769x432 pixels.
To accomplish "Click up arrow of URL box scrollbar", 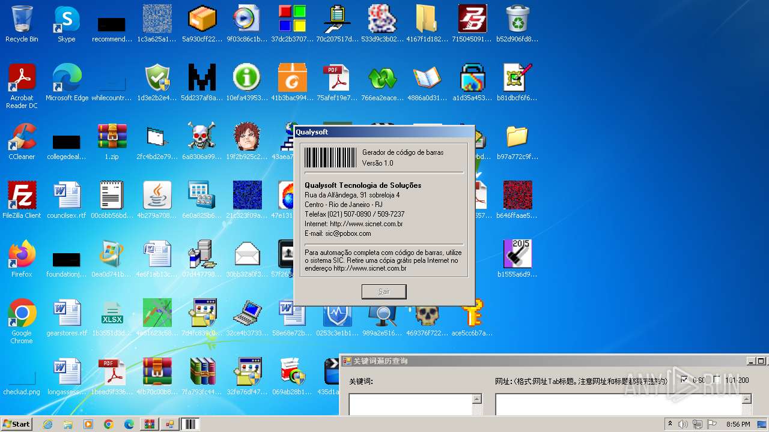I will (x=747, y=399).
